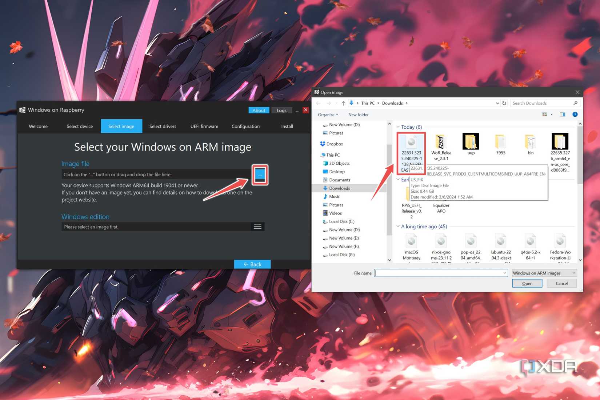Select the q4os-5.2-x64.r1 disc image
This screenshot has width=600, height=400.
pos(531,247)
